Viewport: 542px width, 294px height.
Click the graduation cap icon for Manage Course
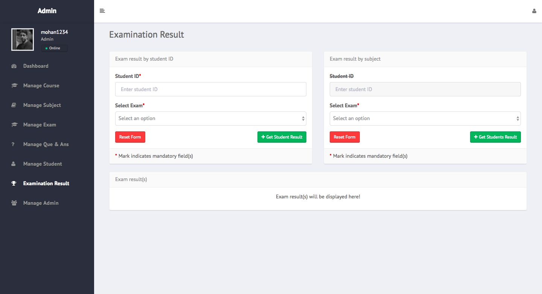pyautogui.click(x=14, y=85)
